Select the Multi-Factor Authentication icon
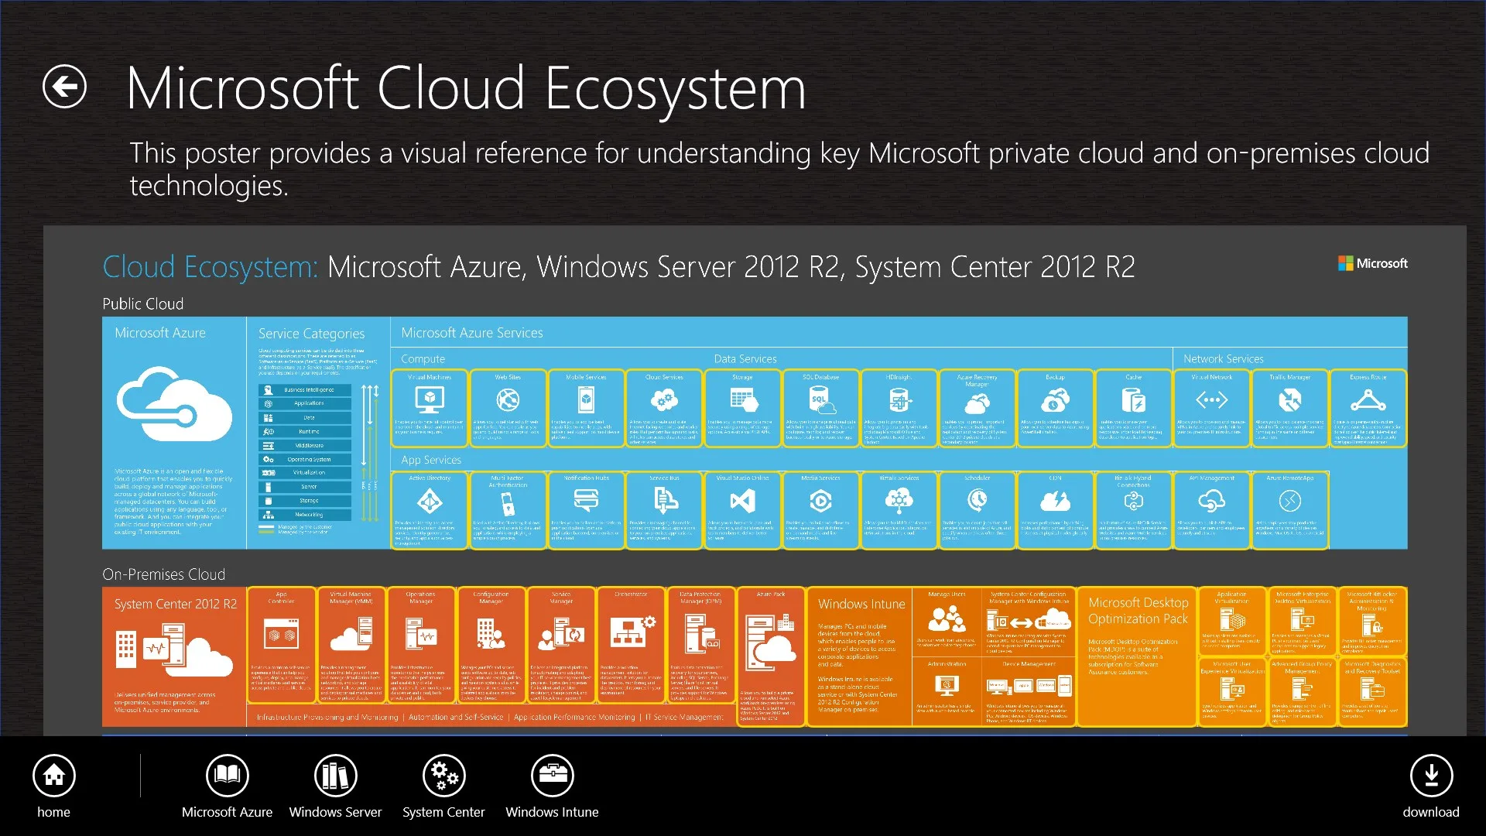 point(508,504)
